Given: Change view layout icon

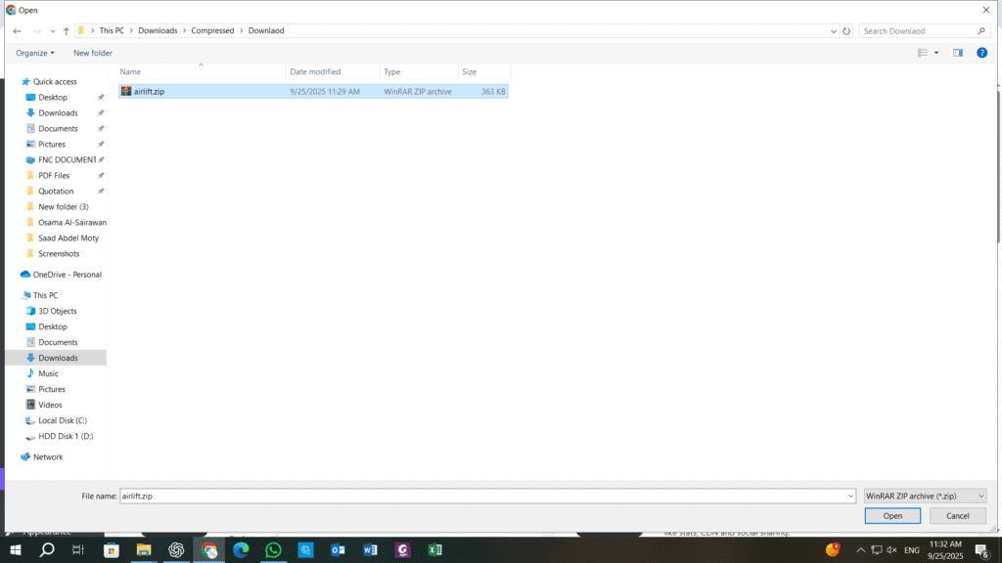Looking at the screenshot, I should (x=922, y=53).
